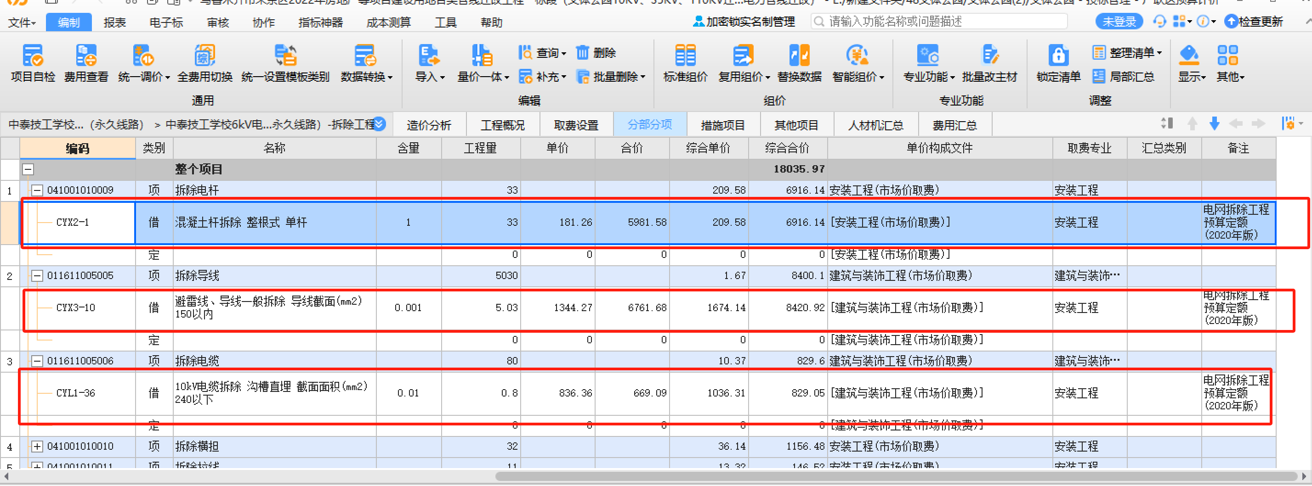Click the 费用汇总 tab

[x=954, y=125]
